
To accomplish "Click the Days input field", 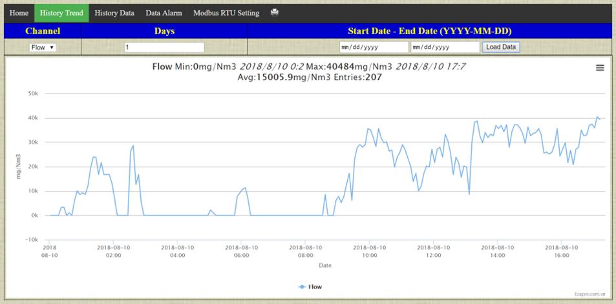I will pos(164,48).
